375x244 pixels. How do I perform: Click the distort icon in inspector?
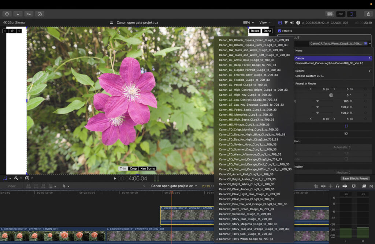(346, 134)
